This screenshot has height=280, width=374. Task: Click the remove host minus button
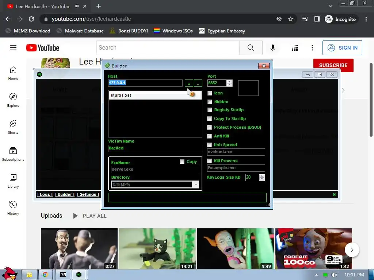(x=198, y=83)
